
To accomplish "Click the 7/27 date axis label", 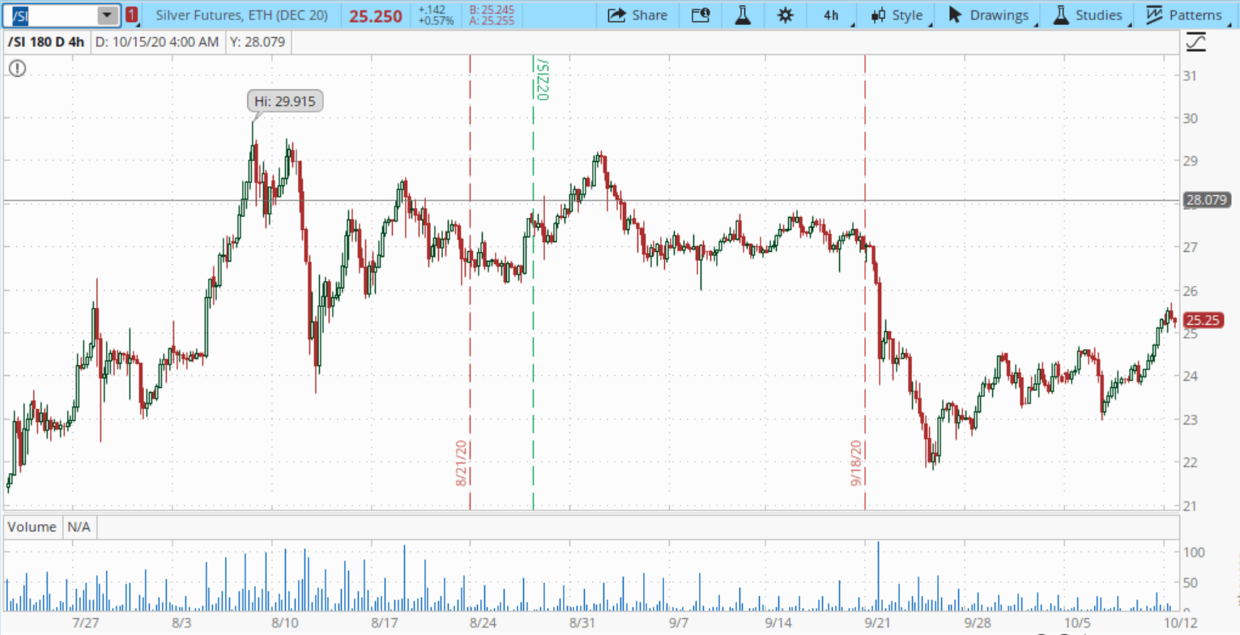I will pyautogui.click(x=86, y=623).
